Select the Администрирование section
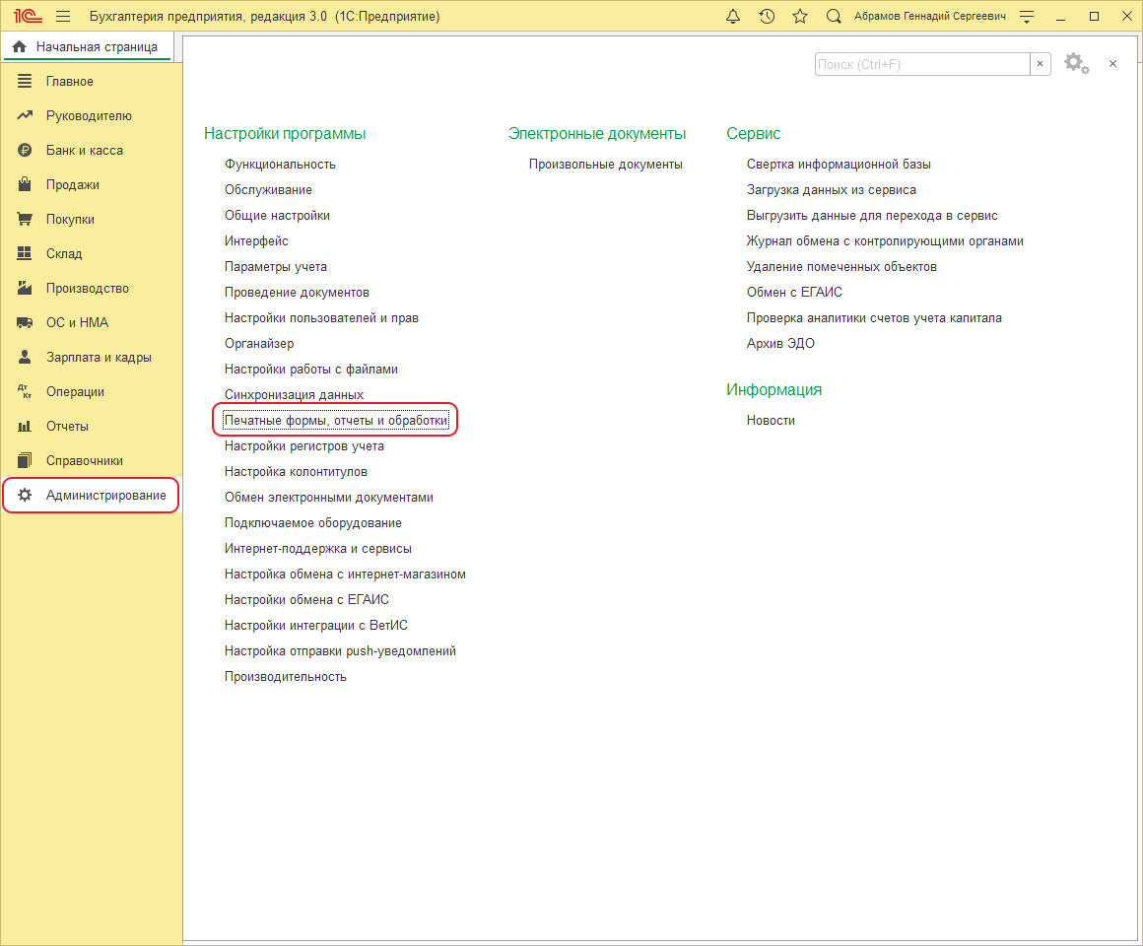The image size is (1143, 946). (91, 496)
